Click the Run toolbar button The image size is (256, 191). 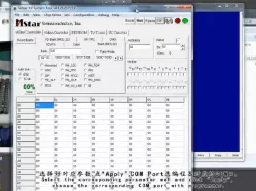tap(140, 21)
